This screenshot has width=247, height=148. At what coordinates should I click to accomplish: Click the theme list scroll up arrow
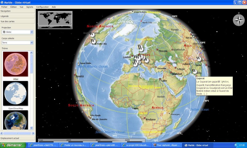click(x=31, y=53)
